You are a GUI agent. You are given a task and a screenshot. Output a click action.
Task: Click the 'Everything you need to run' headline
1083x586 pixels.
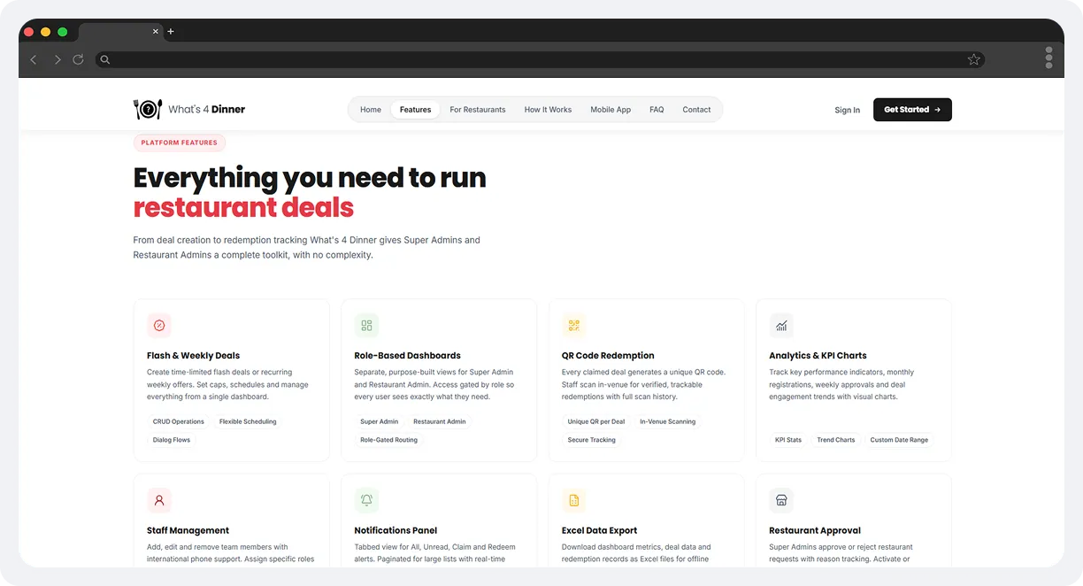pyautogui.click(x=310, y=178)
